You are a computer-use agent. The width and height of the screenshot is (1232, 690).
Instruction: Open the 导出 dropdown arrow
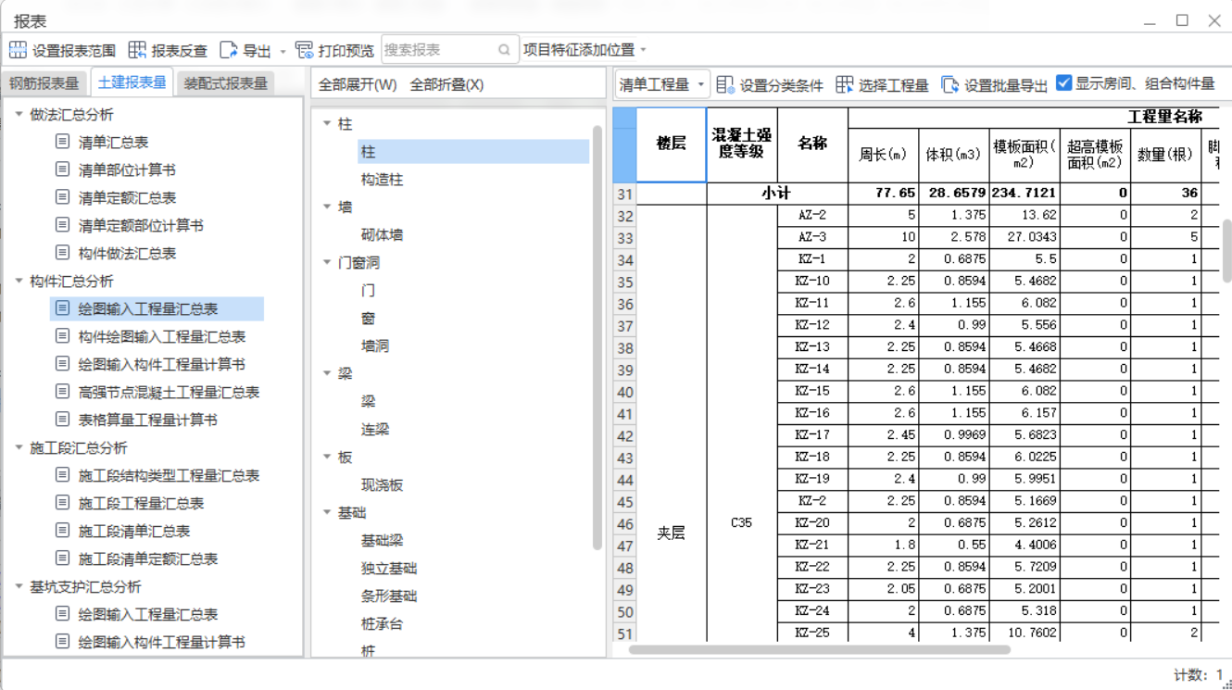point(283,51)
